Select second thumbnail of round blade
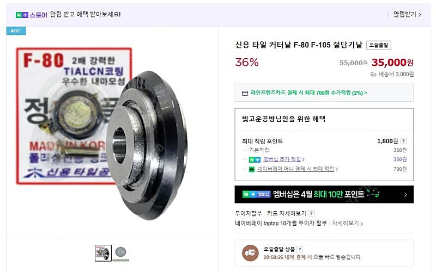Screen dimensions: 436x272 [120, 254]
